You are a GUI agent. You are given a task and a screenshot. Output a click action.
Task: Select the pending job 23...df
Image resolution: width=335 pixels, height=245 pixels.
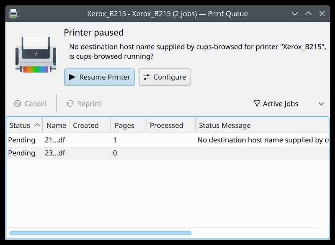(55, 153)
